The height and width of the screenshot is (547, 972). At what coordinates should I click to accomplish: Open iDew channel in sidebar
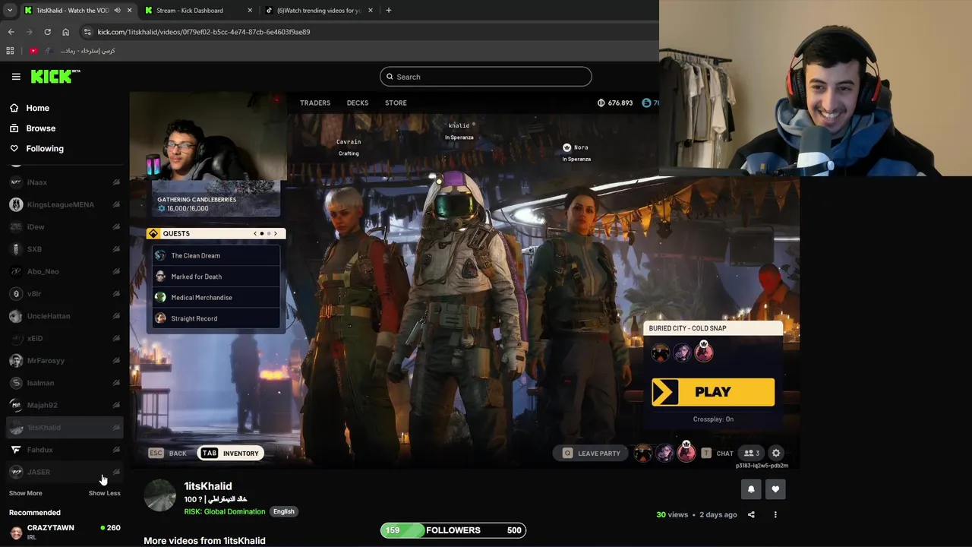65,227
